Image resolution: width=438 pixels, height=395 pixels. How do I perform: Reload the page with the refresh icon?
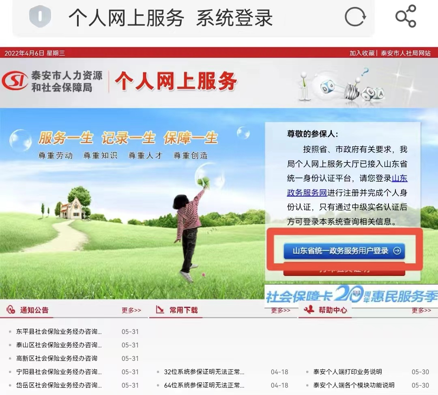click(355, 17)
